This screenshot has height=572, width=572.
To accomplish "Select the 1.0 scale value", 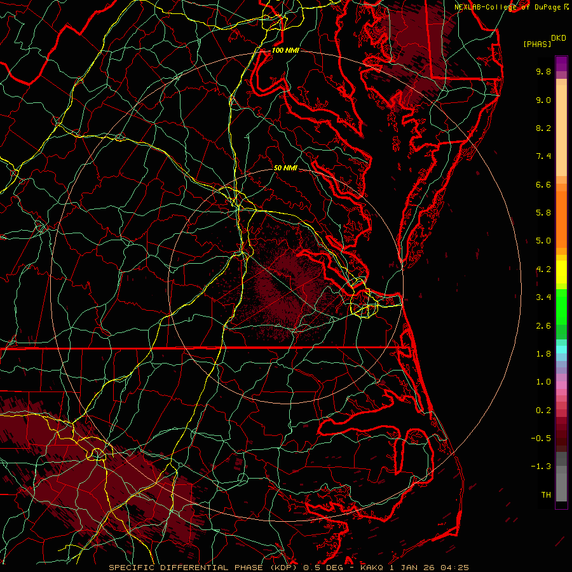I will coord(543,382).
